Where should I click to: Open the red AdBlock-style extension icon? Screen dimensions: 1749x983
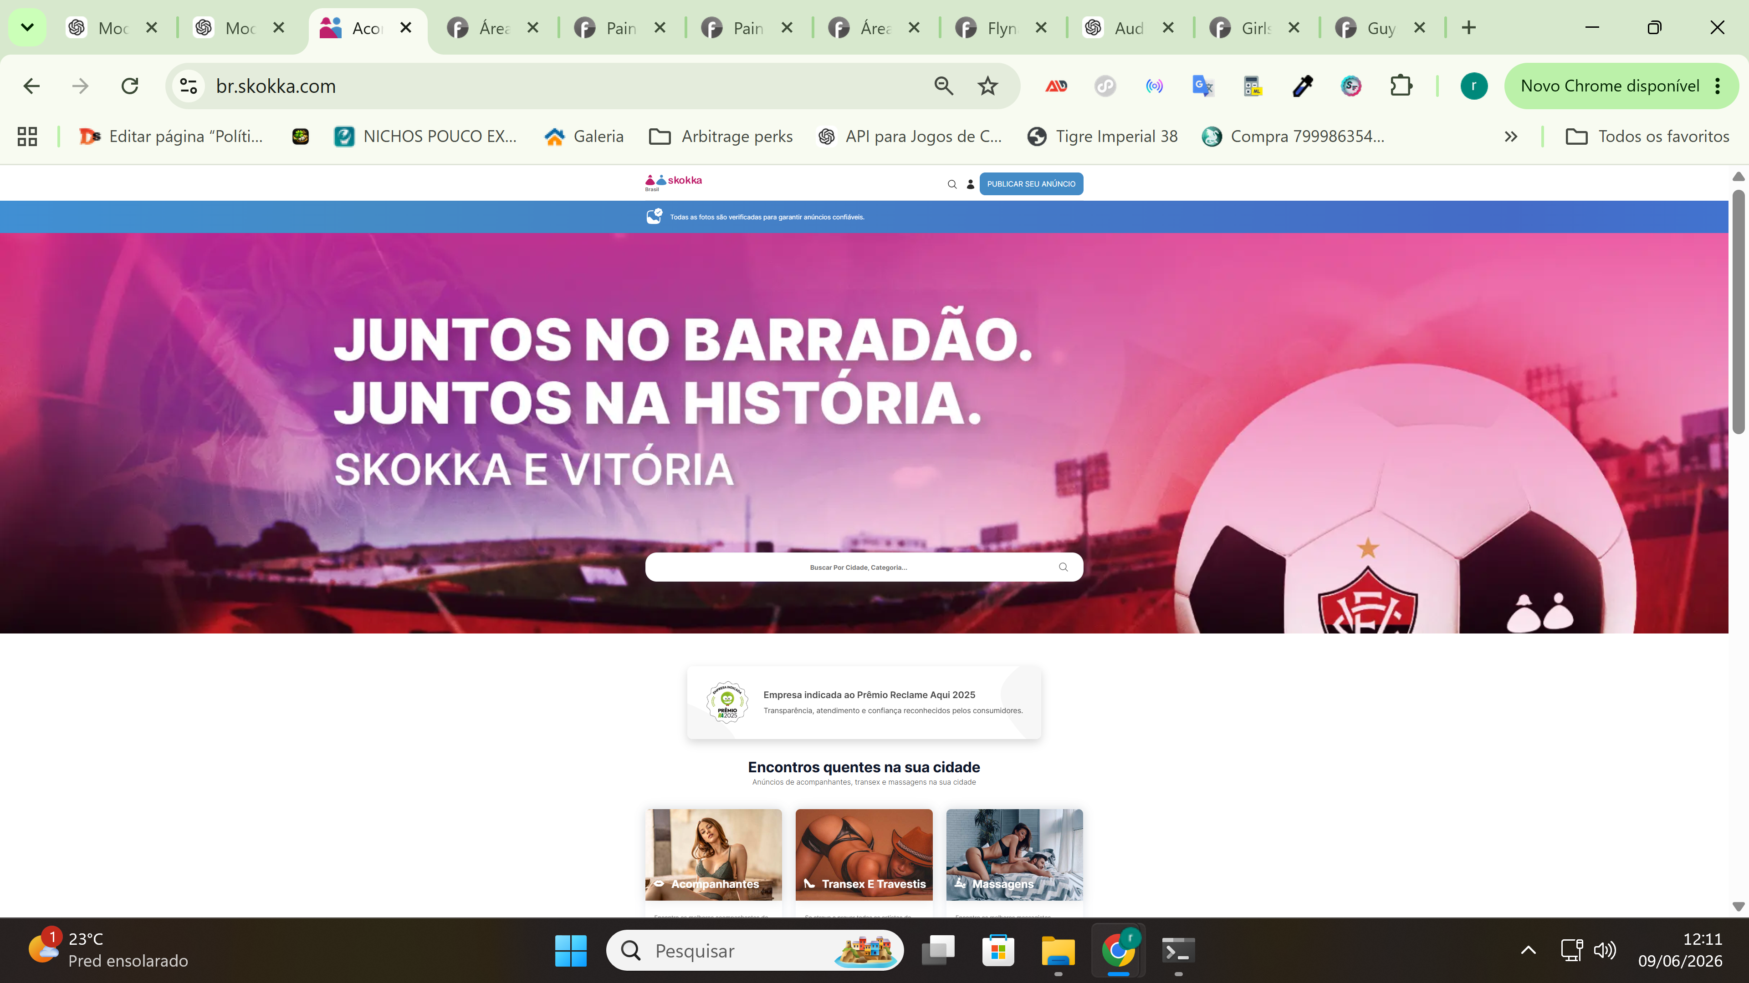tap(1056, 86)
